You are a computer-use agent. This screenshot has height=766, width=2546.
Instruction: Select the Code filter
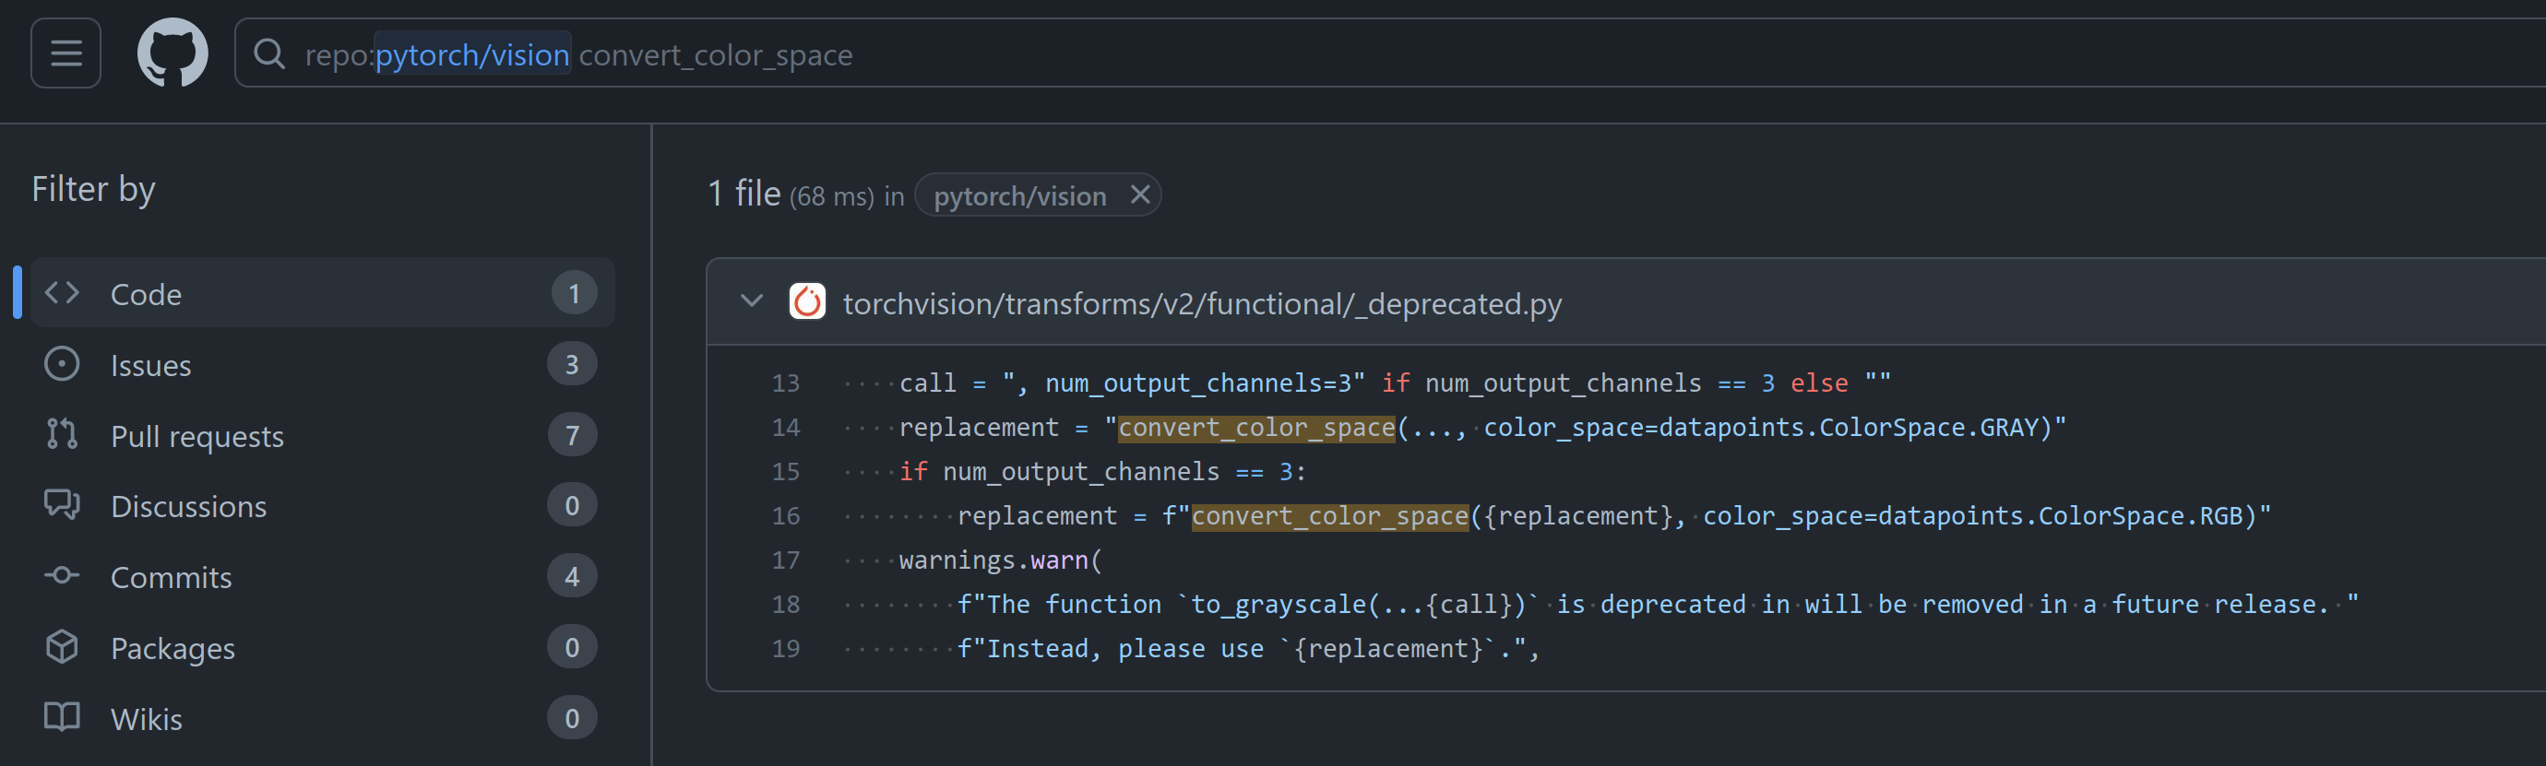pyautogui.click(x=323, y=293)
